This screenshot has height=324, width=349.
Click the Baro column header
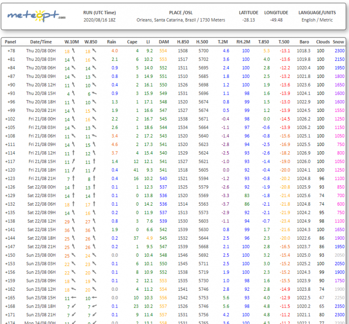[304, 42]
